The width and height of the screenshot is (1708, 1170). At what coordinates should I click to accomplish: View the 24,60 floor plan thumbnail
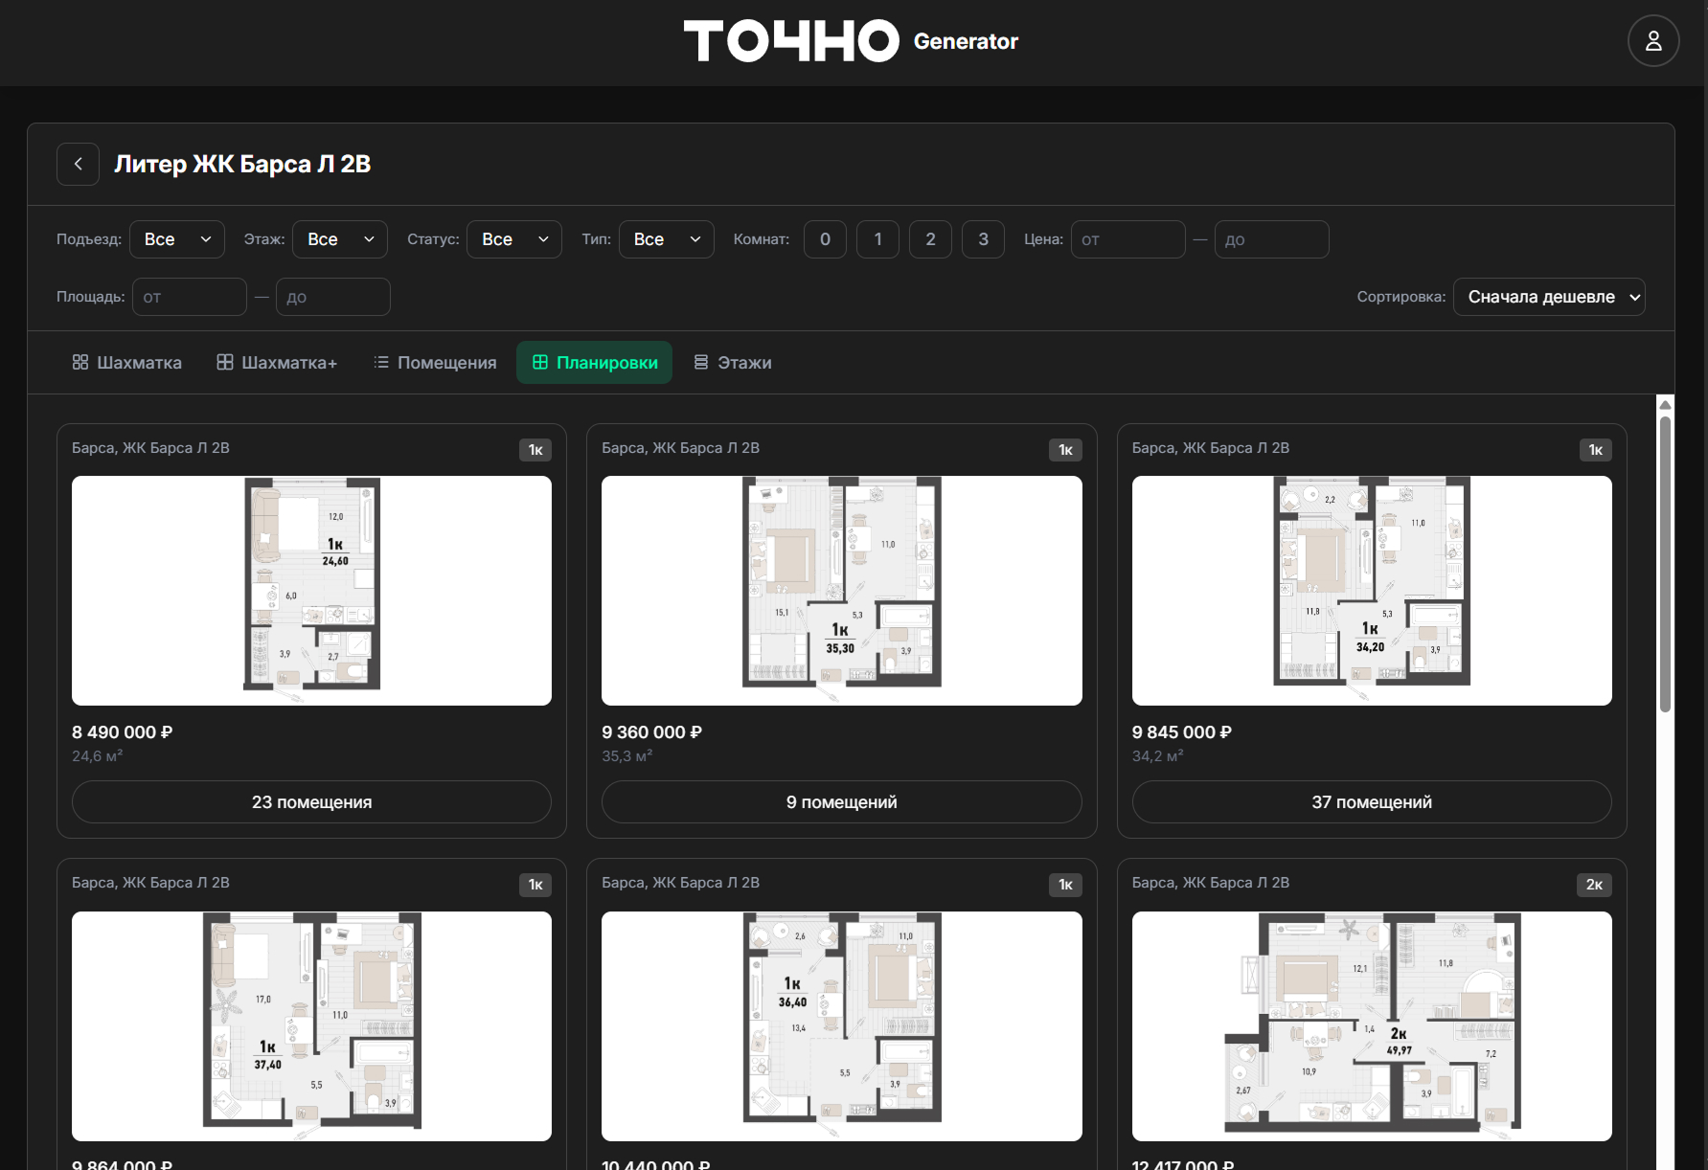(x=311, y=591)
